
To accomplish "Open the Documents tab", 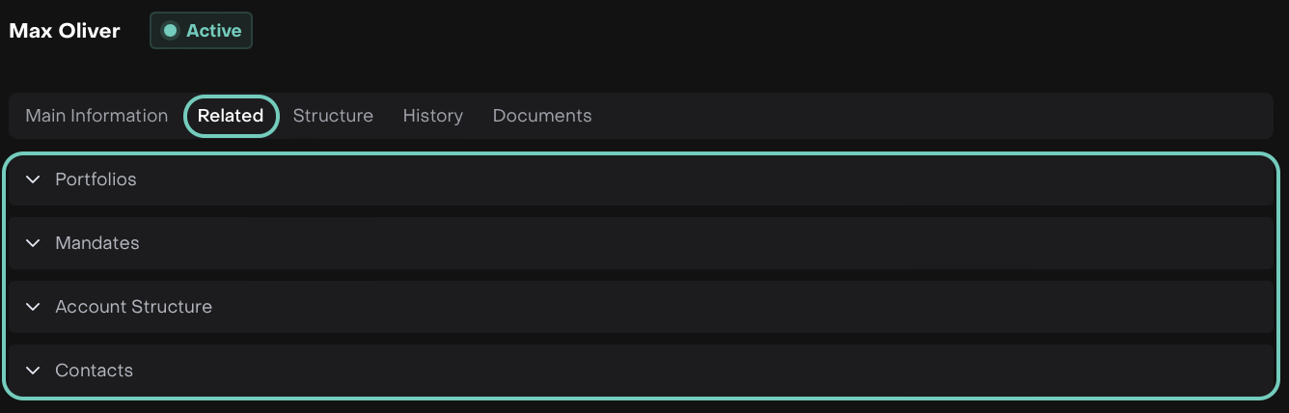I will 542,116.
